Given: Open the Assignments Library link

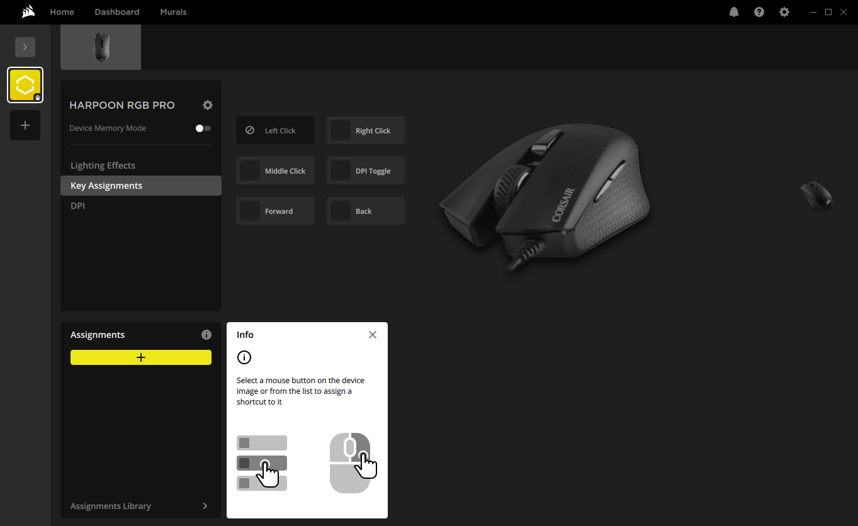Looking at the screenshot, I should pyautogui.click(x=111, y=506).
